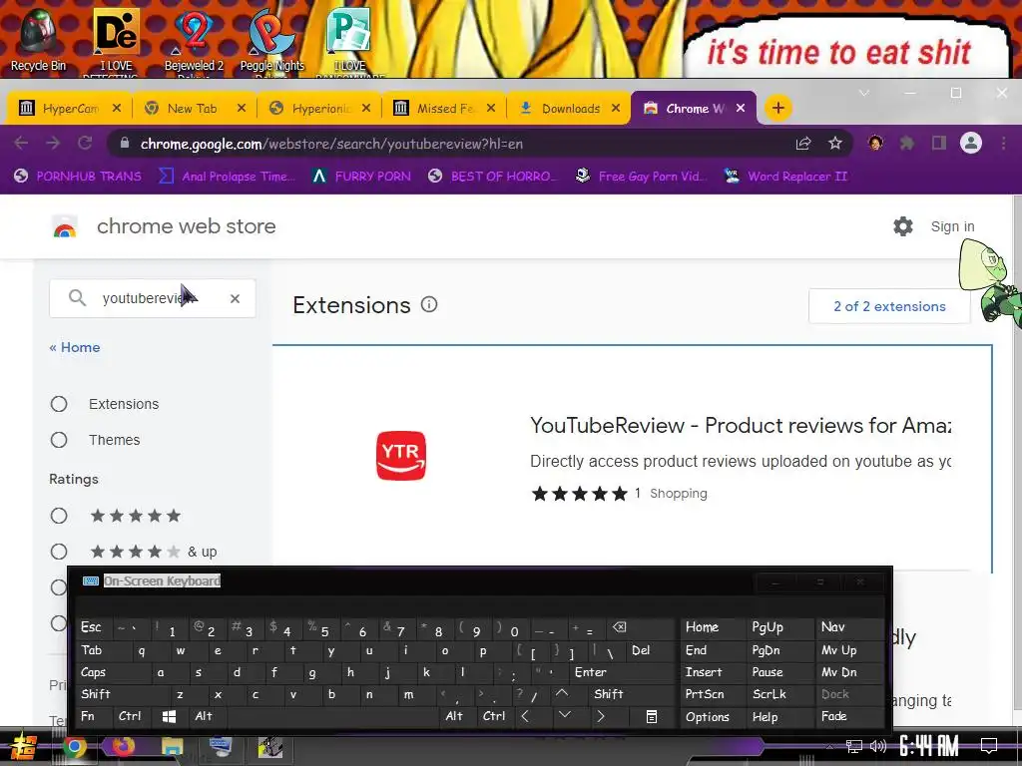Open the Chrome three-dot menu
The image size is (1022, 766).
pyautogui.click(x=1003, y=144)
